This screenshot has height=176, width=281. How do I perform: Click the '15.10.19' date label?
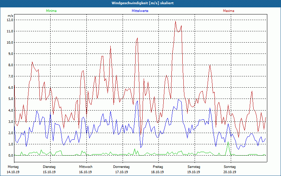point(49,172)
